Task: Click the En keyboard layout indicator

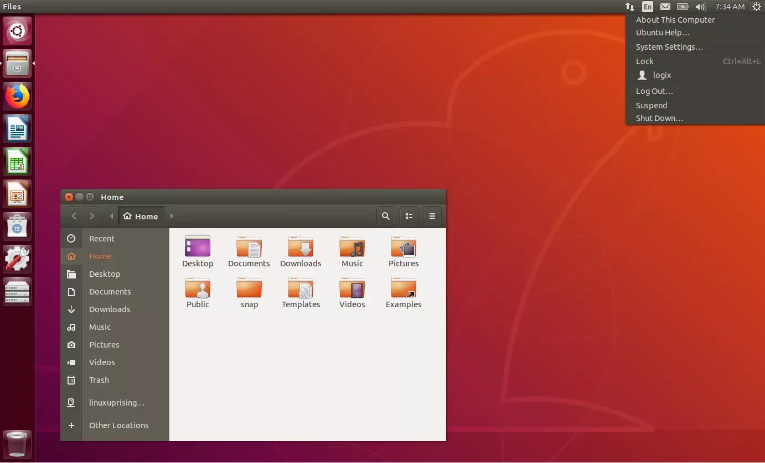Action: pyautogui.click(x=647, y=7)
